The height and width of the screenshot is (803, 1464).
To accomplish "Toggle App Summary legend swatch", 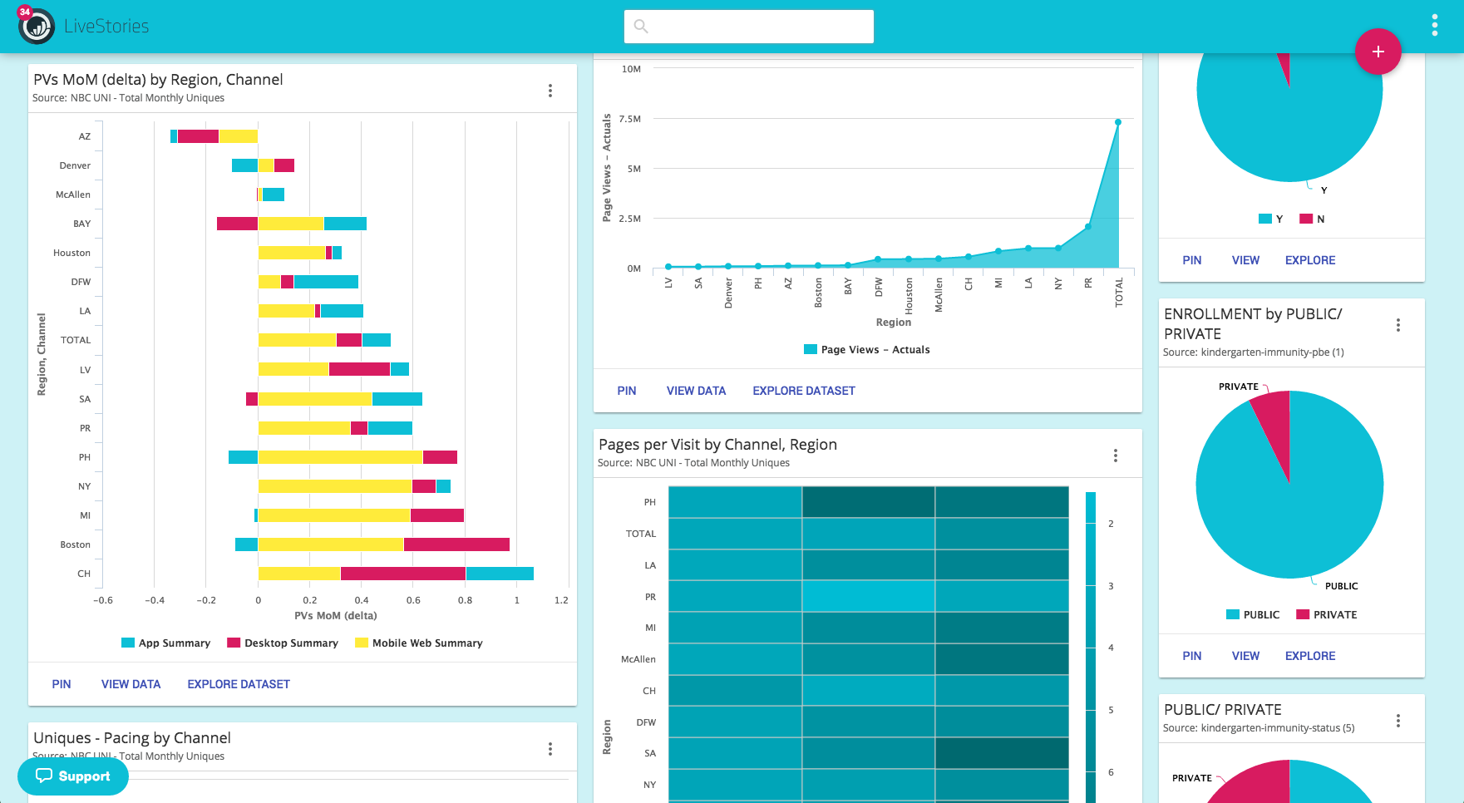I will point(128,643).
